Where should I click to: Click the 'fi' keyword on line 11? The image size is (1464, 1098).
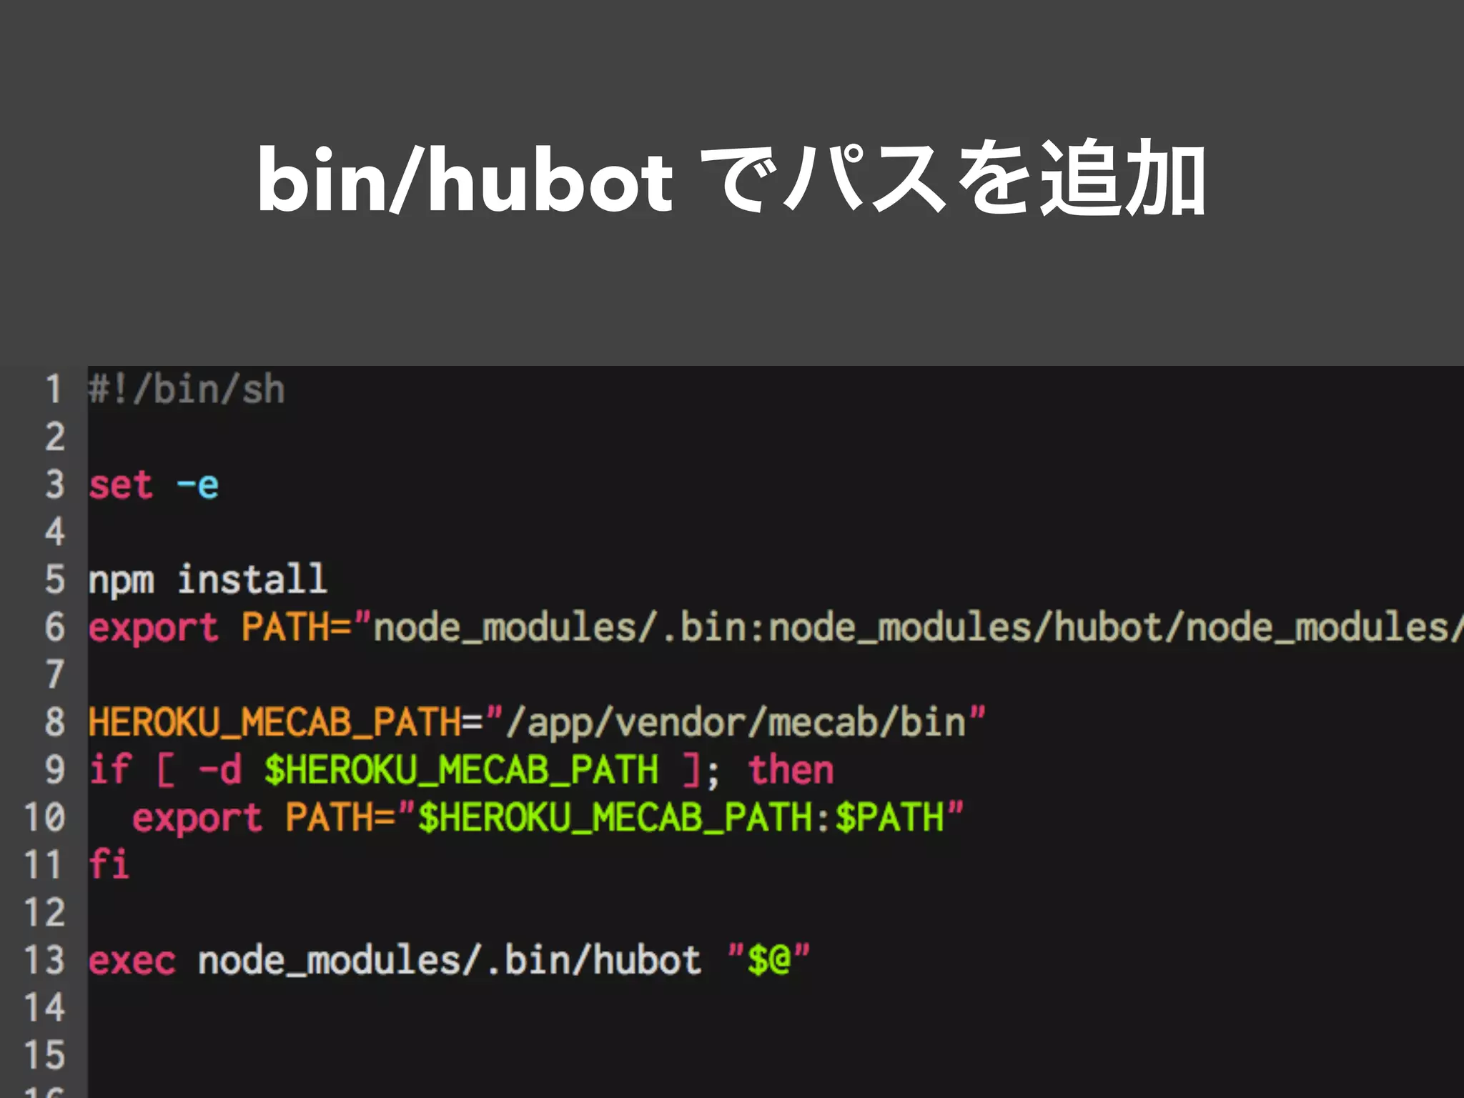(x=109, y=864)
